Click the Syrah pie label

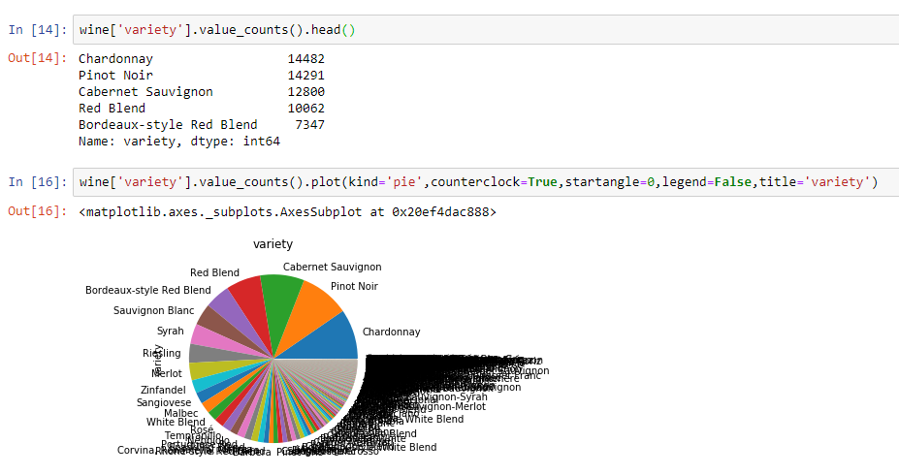pos(171,332)
